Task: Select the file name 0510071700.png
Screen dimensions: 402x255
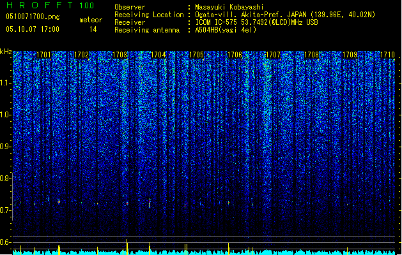Action: click(33, 17)
